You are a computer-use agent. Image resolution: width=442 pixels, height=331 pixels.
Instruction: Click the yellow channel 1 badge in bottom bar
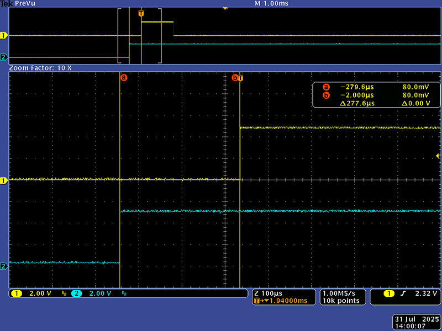pos(17,293)
